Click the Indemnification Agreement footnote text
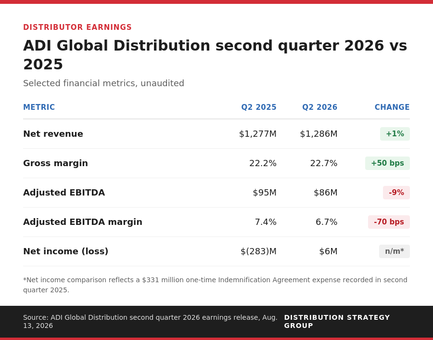The image size is (433, 340). pos(215,285)
